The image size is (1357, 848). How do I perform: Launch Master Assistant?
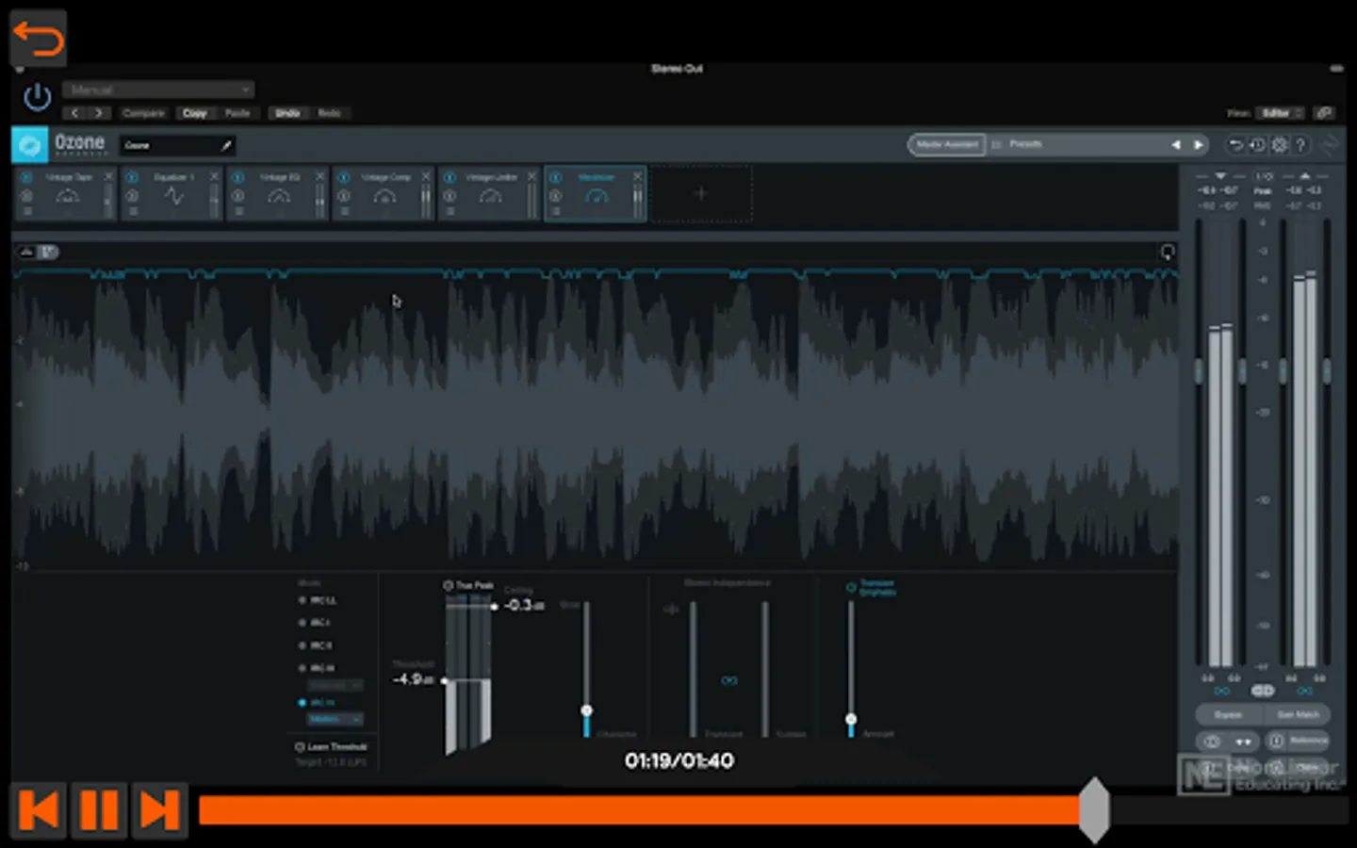tap(947, 144)
